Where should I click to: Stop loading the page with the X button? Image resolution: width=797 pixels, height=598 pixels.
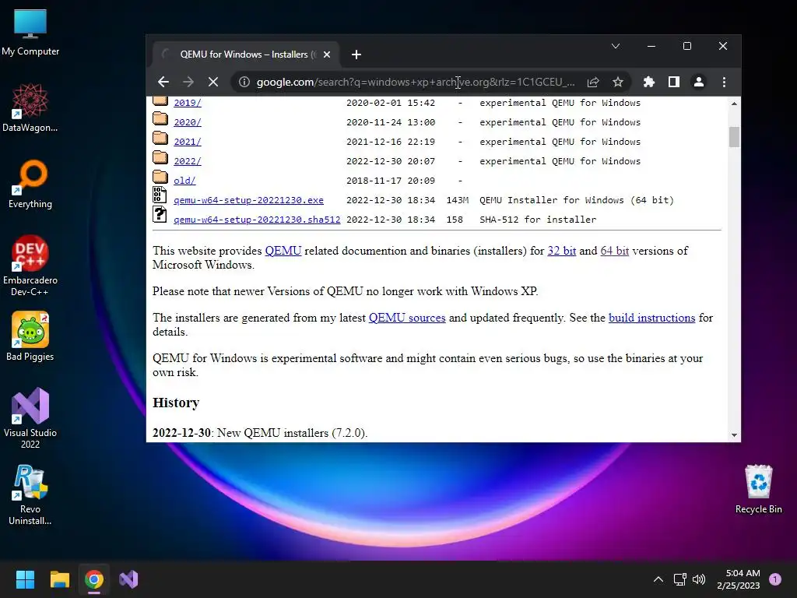tap(213, 82)
